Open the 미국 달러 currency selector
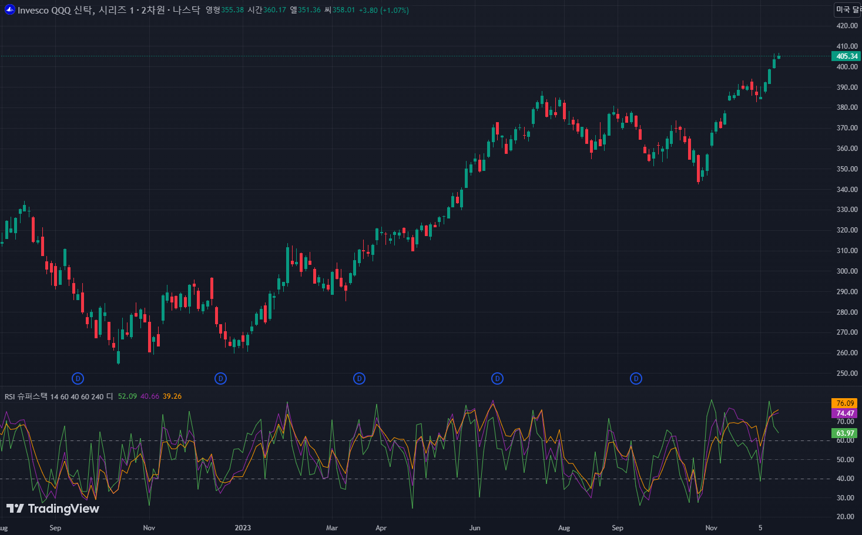The height and width of the screenshot is (535, 862). [x=848, y=10]
